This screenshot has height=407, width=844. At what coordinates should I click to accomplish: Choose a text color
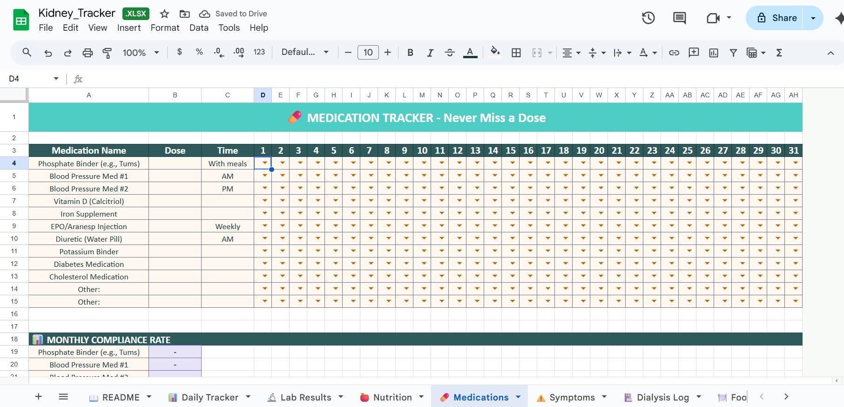tap(470, 53)
